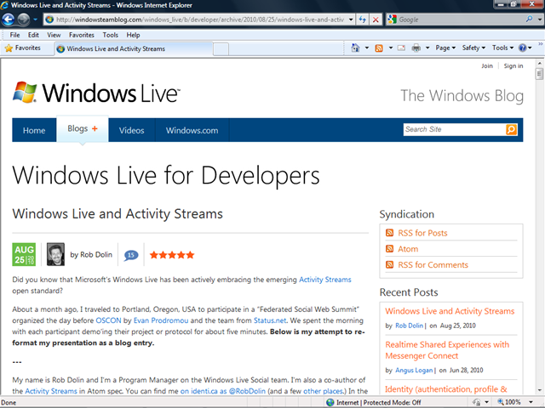This screenshot has height=408, width=545.
Task: Open the View menu
Action: 54,35
